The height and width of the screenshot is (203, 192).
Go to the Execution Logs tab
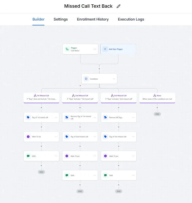click(x=131, y=19)
